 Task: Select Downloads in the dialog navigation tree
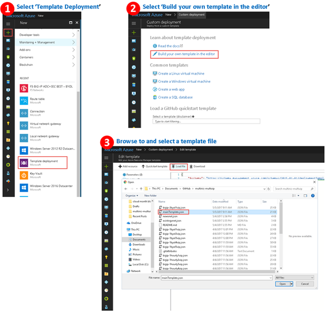coord(138,245)
